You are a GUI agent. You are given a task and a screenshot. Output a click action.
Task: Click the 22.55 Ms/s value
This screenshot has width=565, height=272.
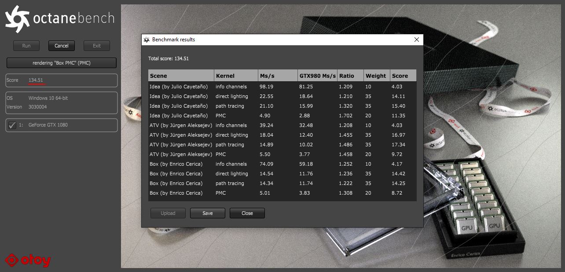(266, 96)
